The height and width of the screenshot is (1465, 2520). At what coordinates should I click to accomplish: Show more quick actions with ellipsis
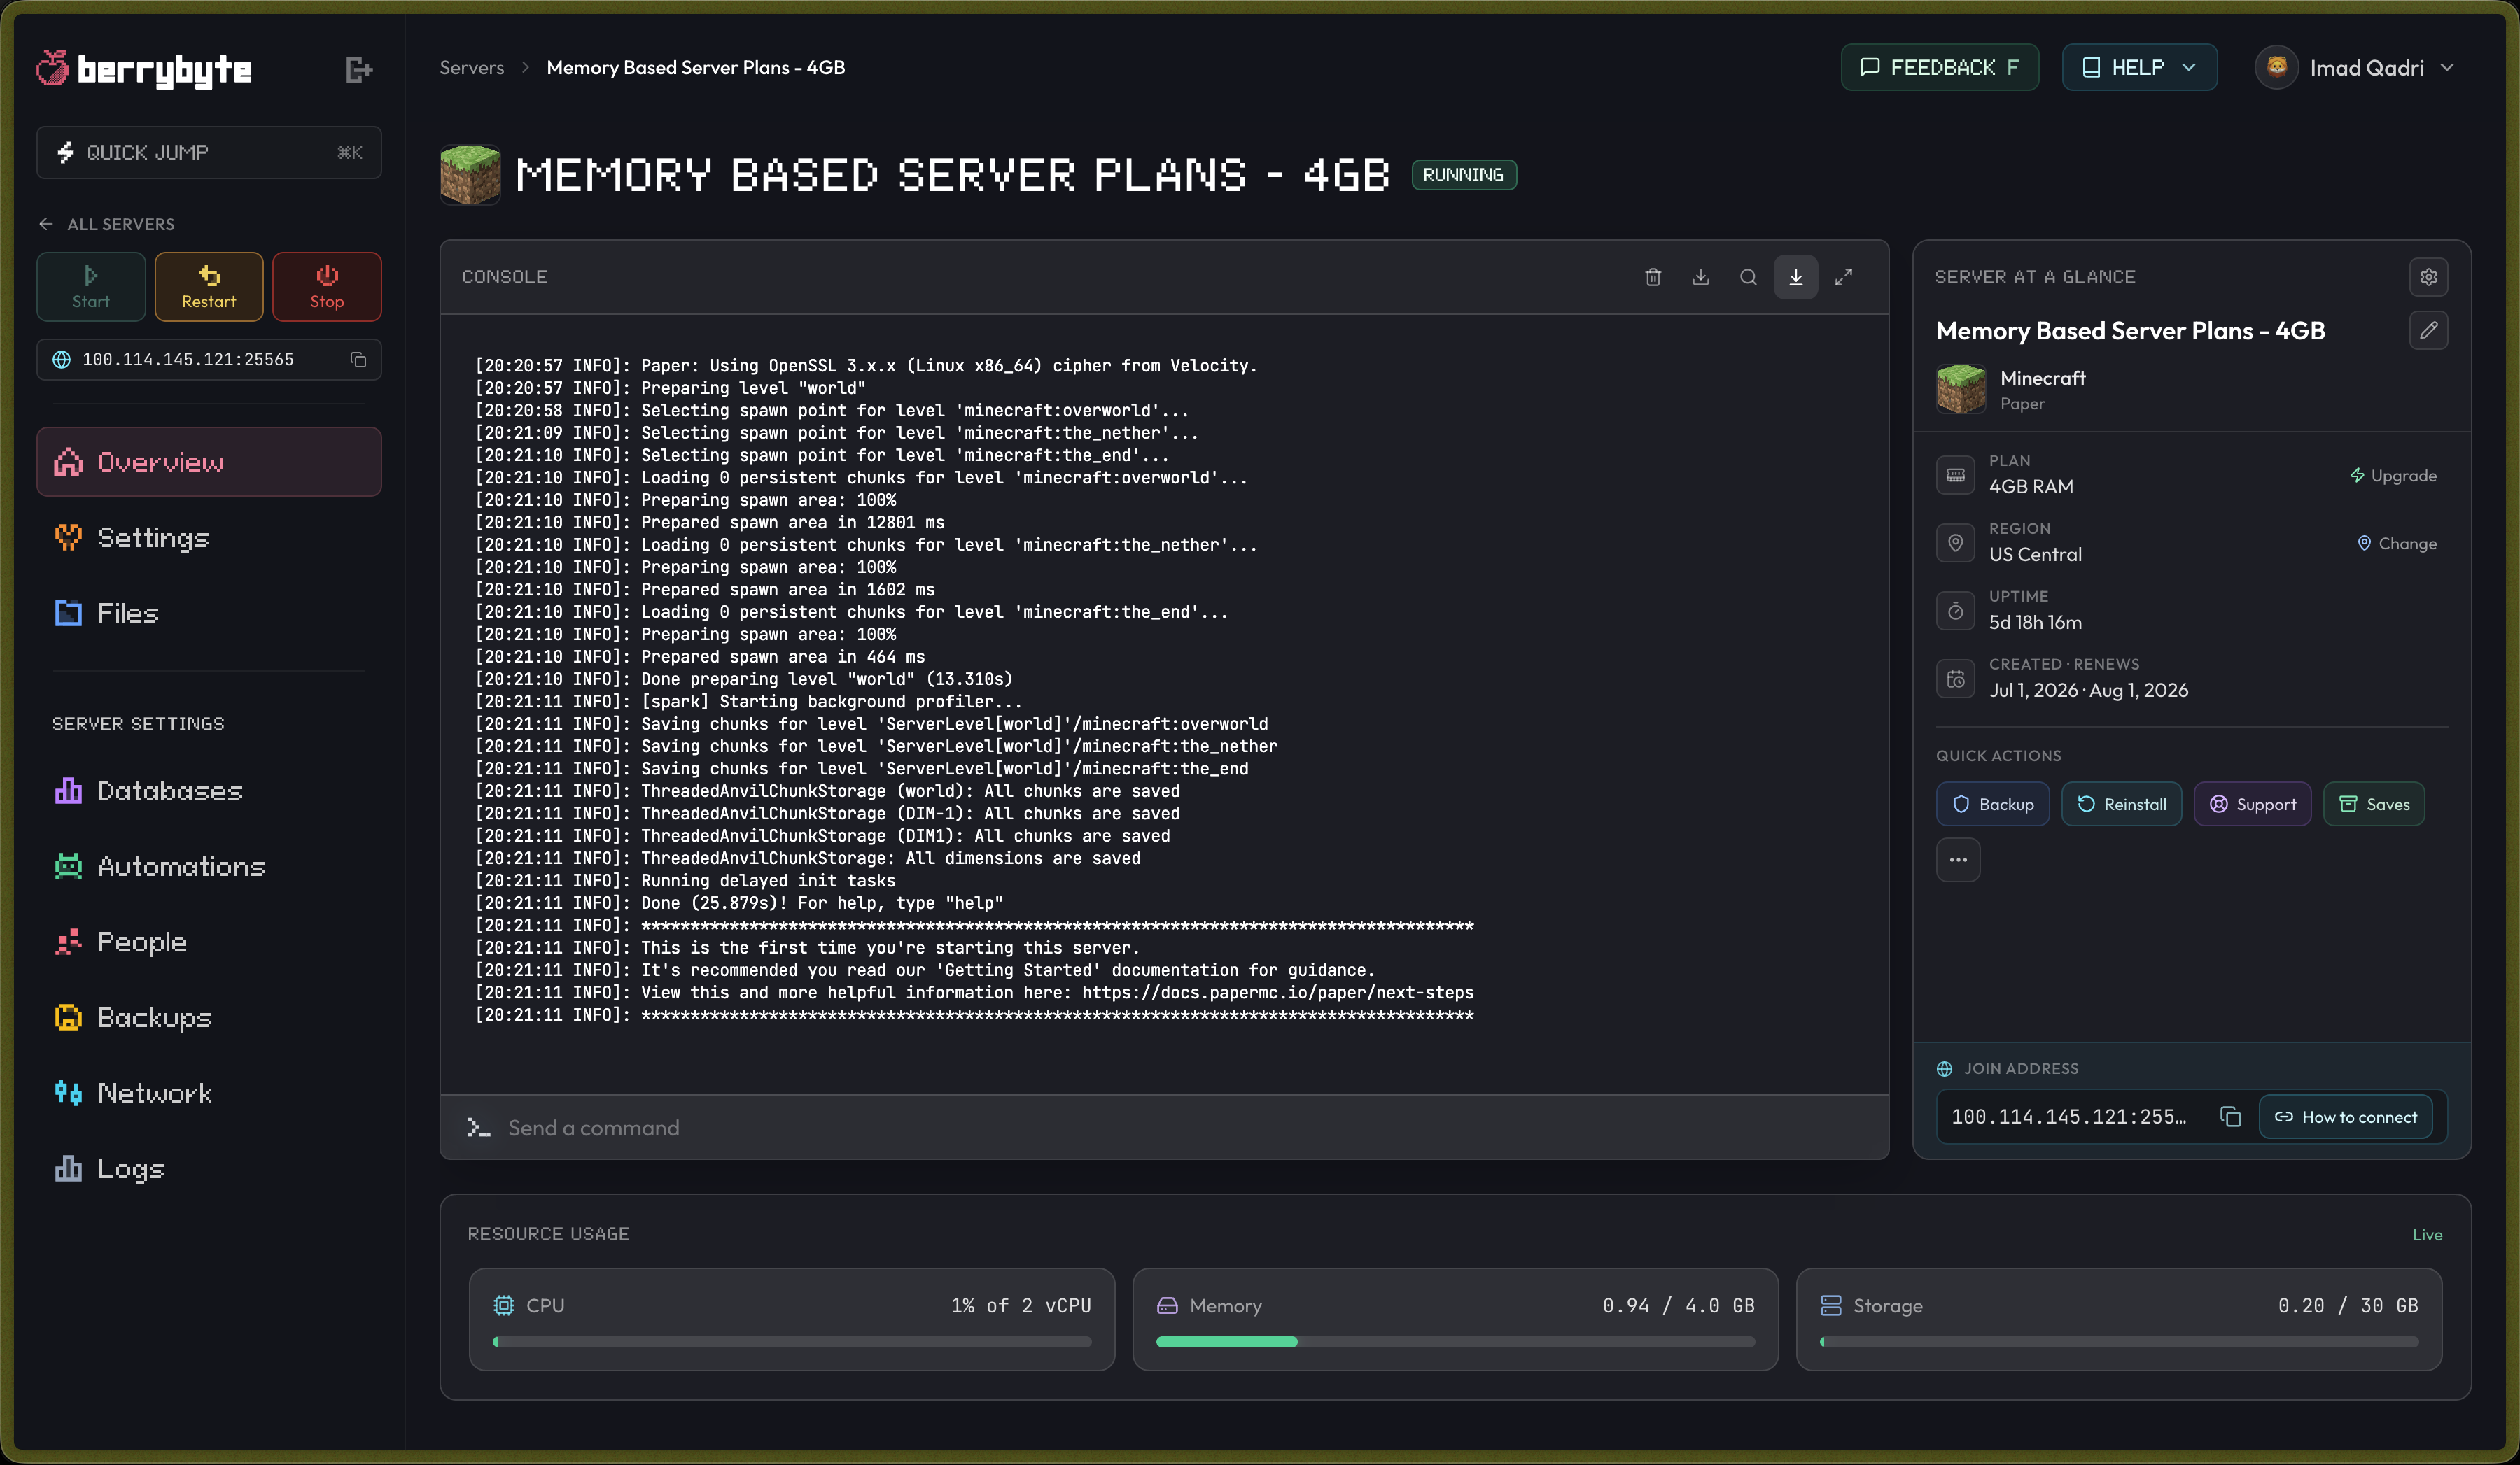(1958, 859)
